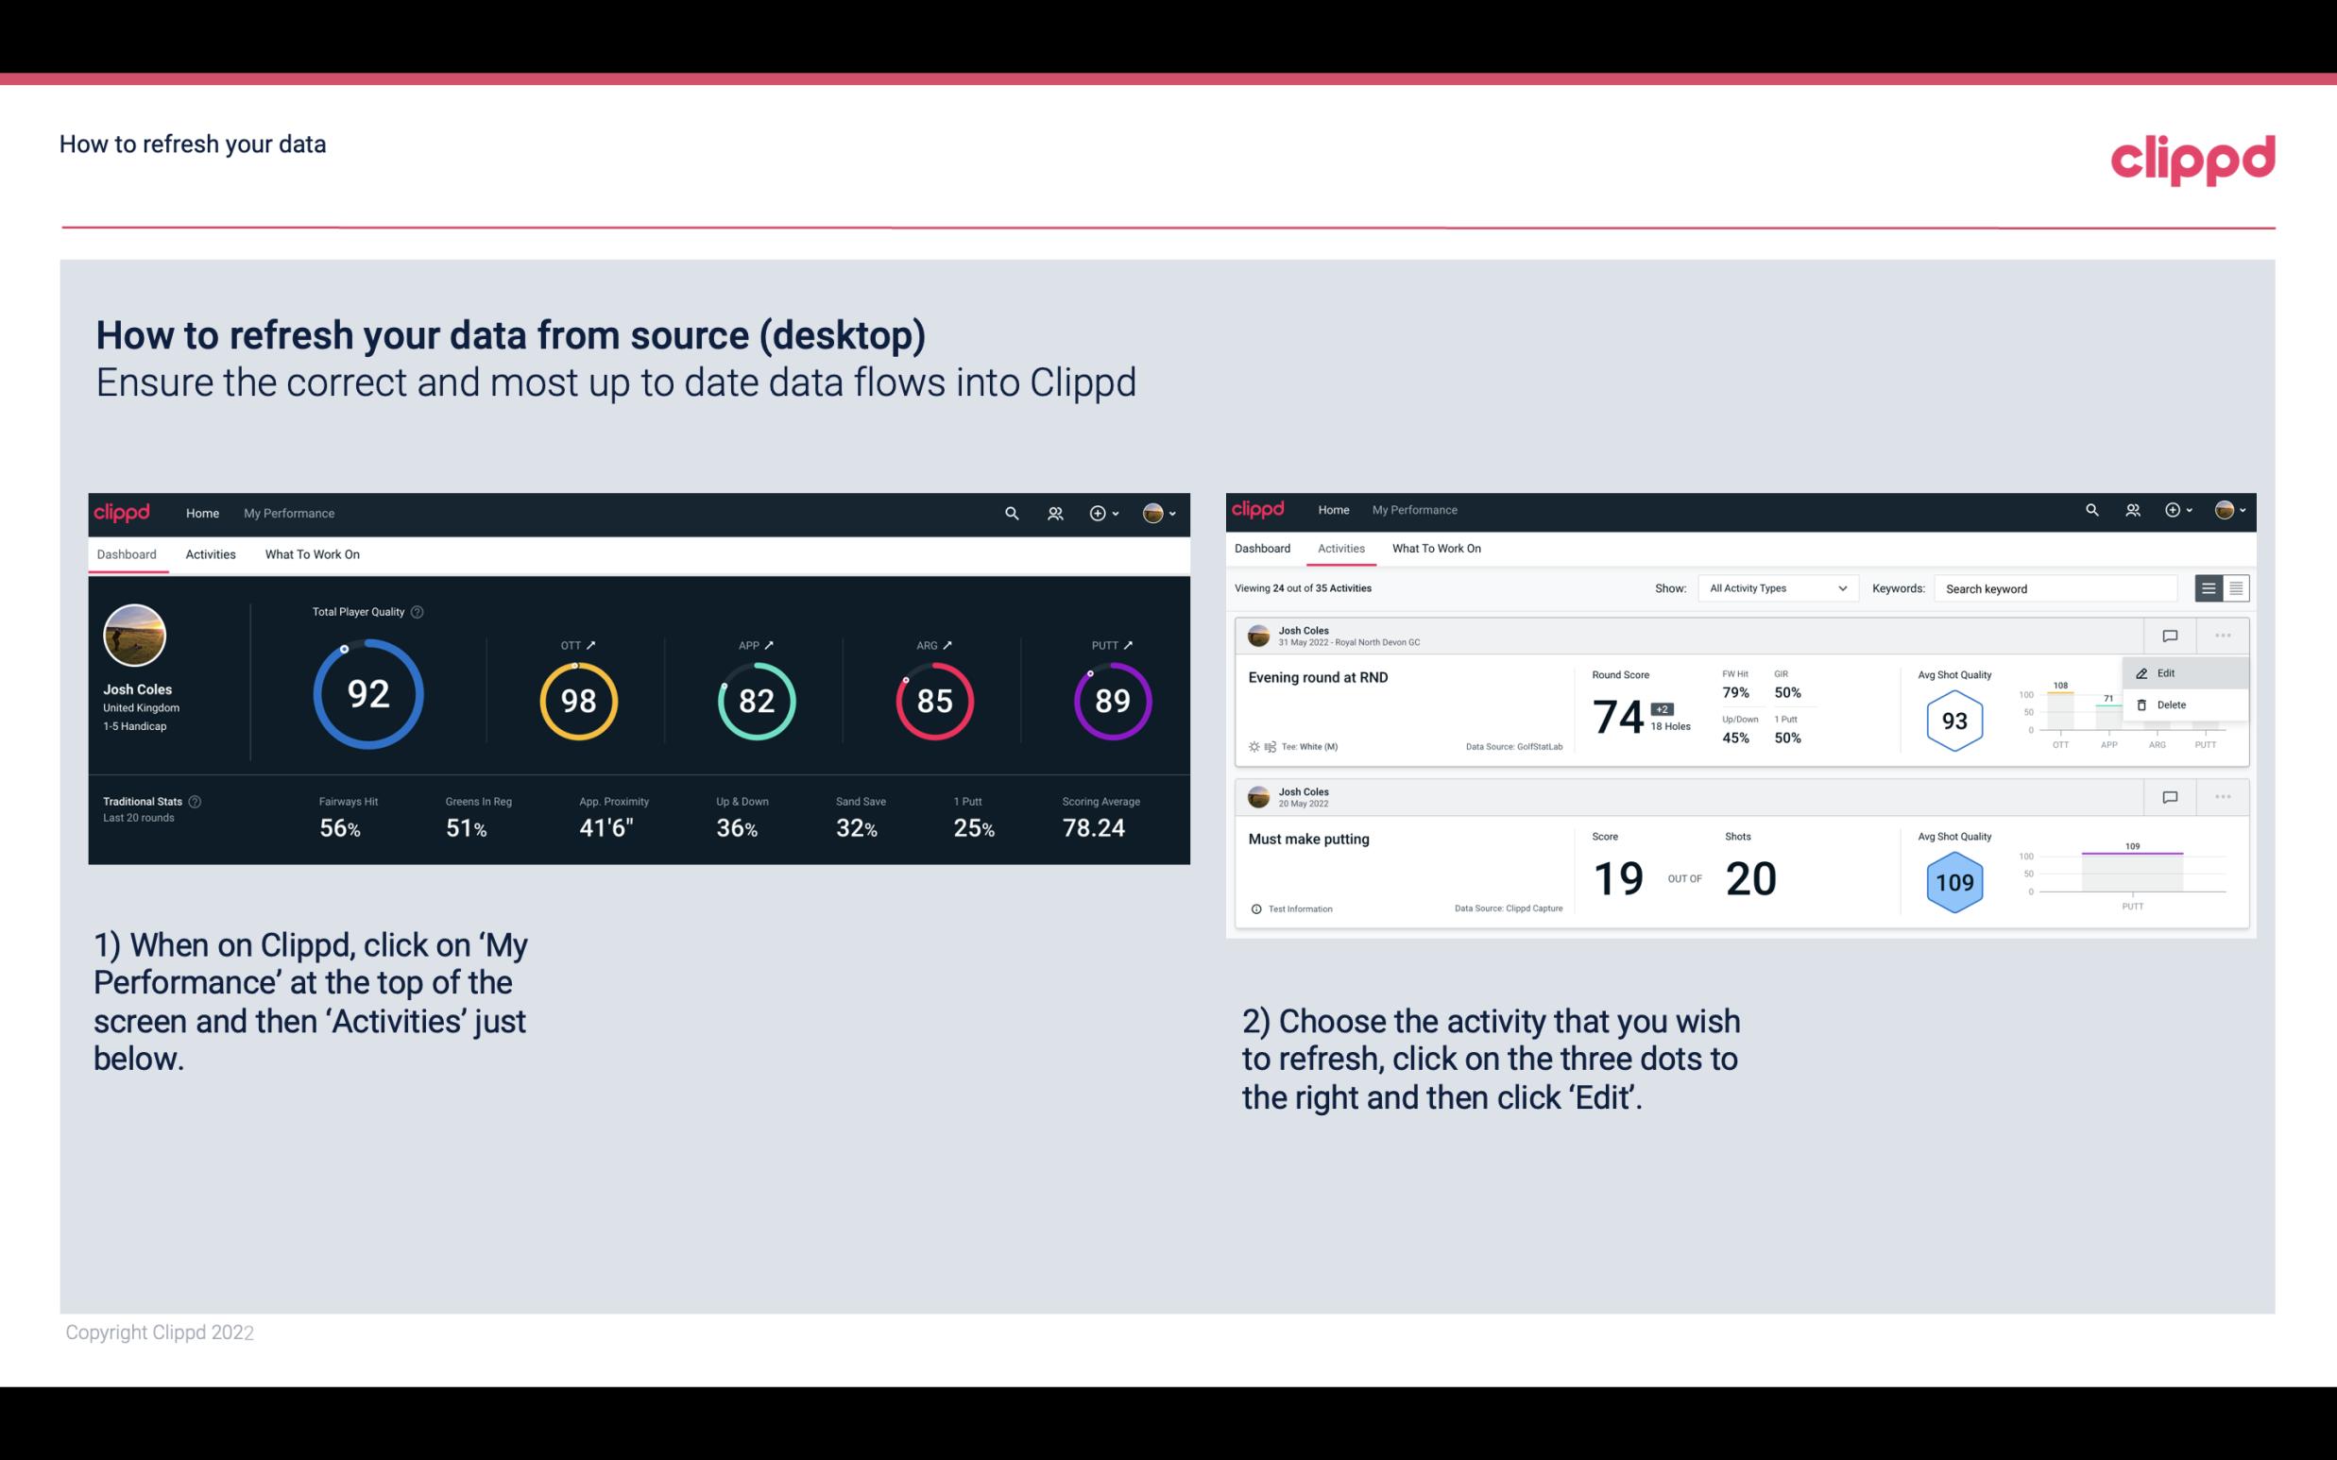Click the user profile icon top right

pyautogui.click(x=1152, y=511)
